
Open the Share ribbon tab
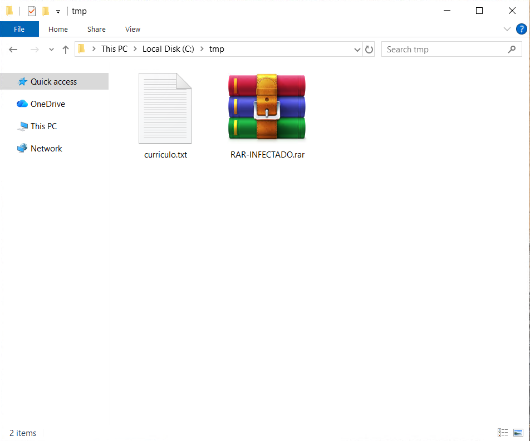coord(96,29)
